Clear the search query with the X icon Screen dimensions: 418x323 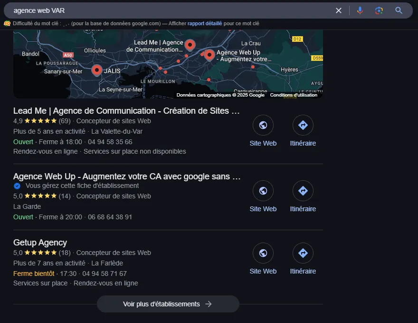click(x=339, y=10)
